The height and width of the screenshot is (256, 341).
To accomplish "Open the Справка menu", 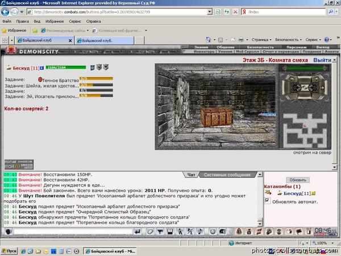I will [x=93, y=22].
